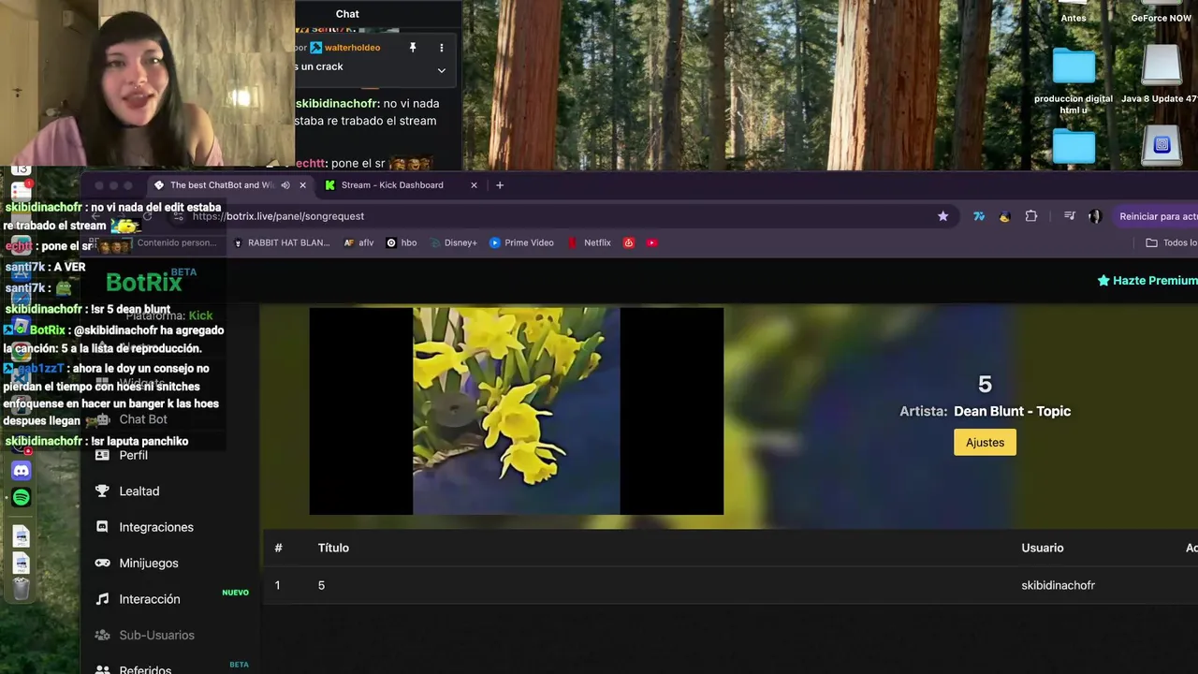This screenshot has width=1198, height=674.
Task: Select song row requested by skibidinachofr
Action: coord(730,585)
